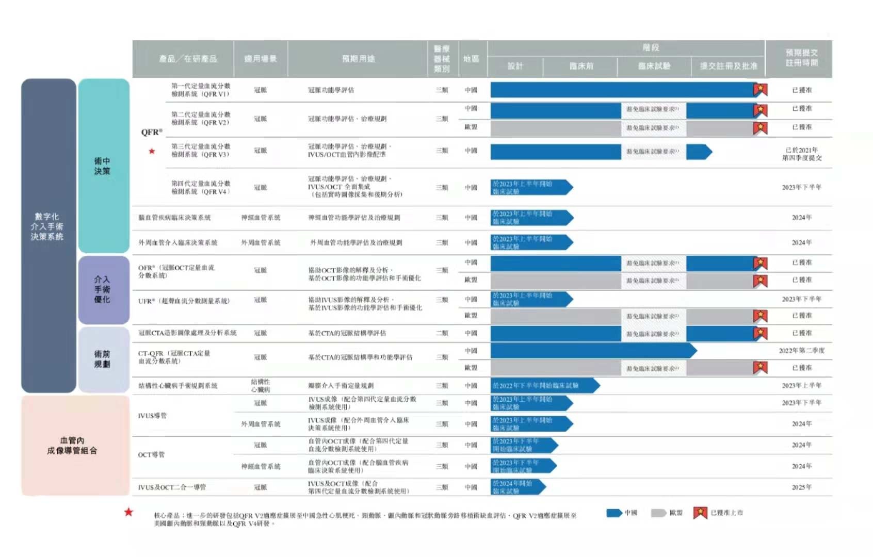The height and width of the screenshot is (557, 873).
Task: Click the 冠脈CTA造影圖像處理及分析系統 product name
Action: click(x=187, y=333)
